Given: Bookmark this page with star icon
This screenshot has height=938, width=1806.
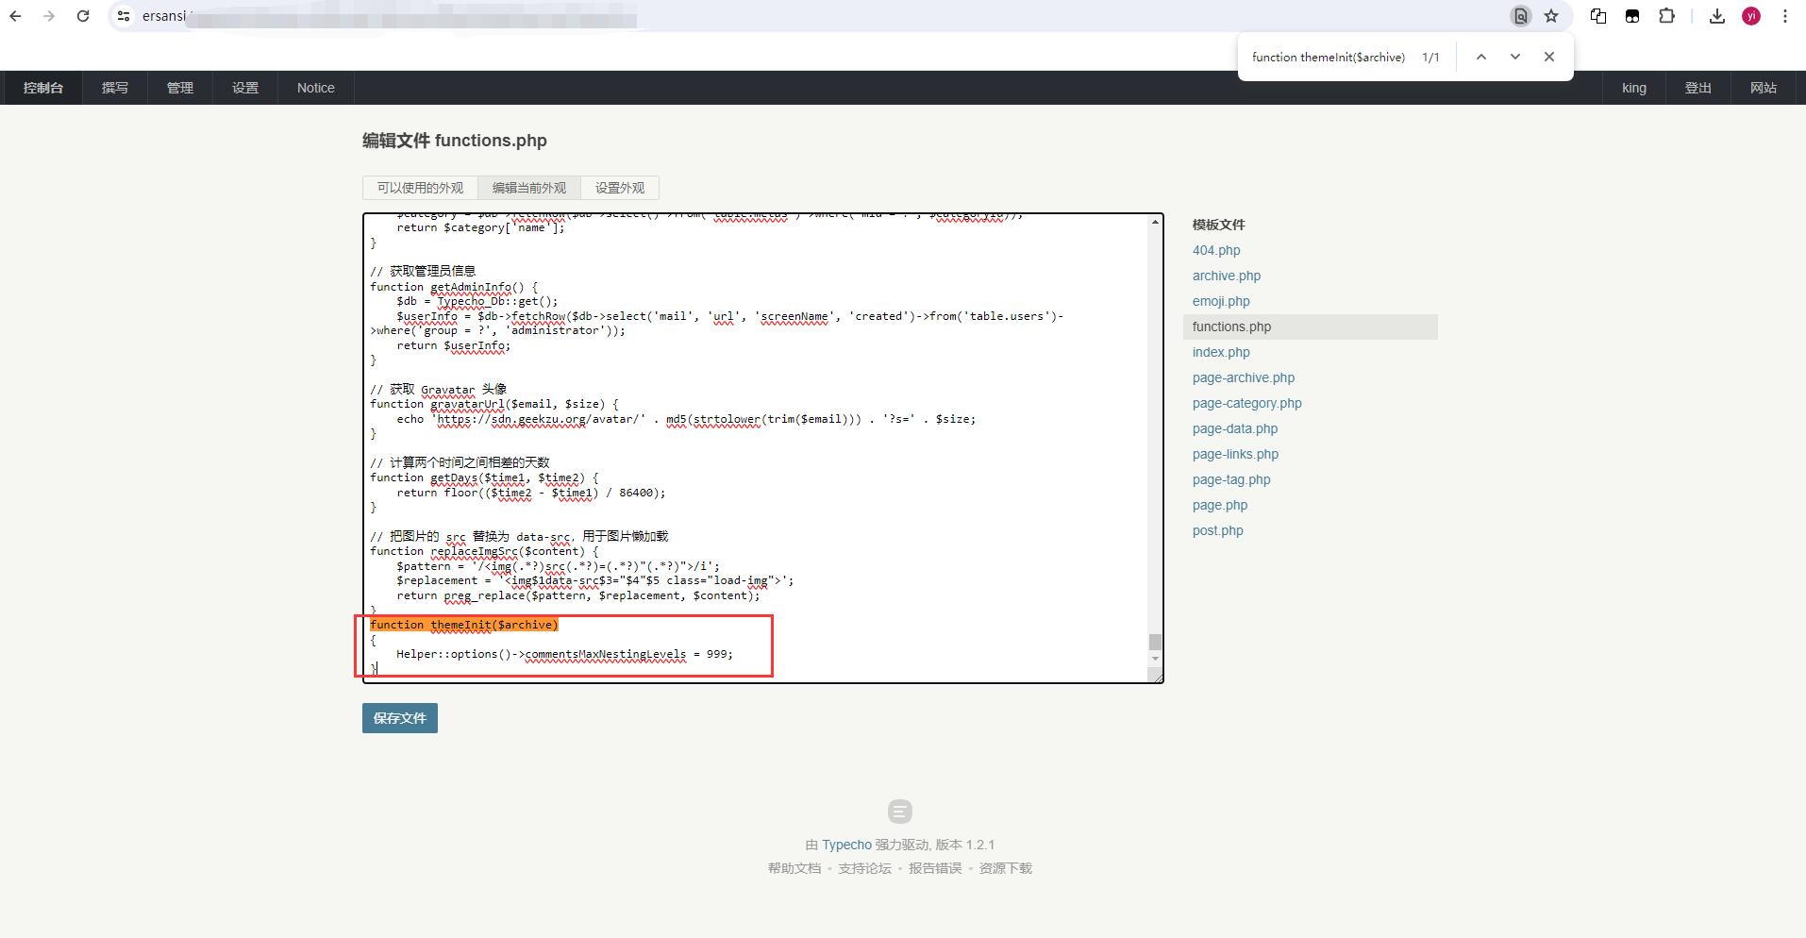Looking at the screenshot, I should [x=1551, y=16].
